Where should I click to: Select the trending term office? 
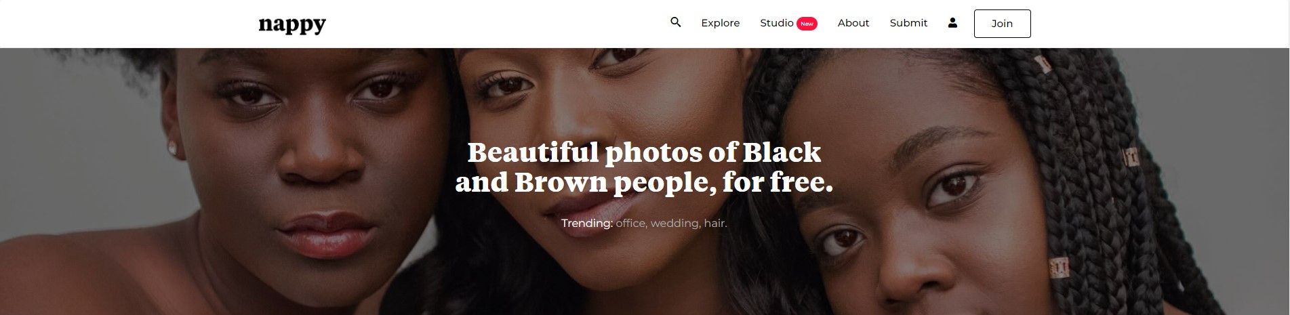tap(630, 223)
